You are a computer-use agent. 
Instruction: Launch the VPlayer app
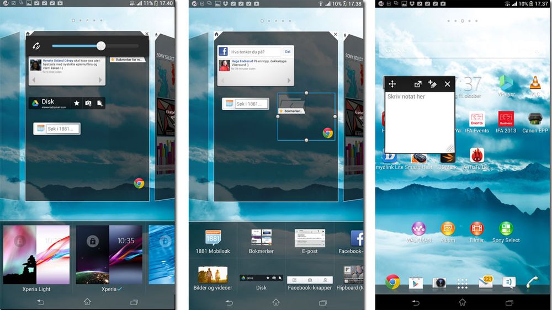[506, 86]
